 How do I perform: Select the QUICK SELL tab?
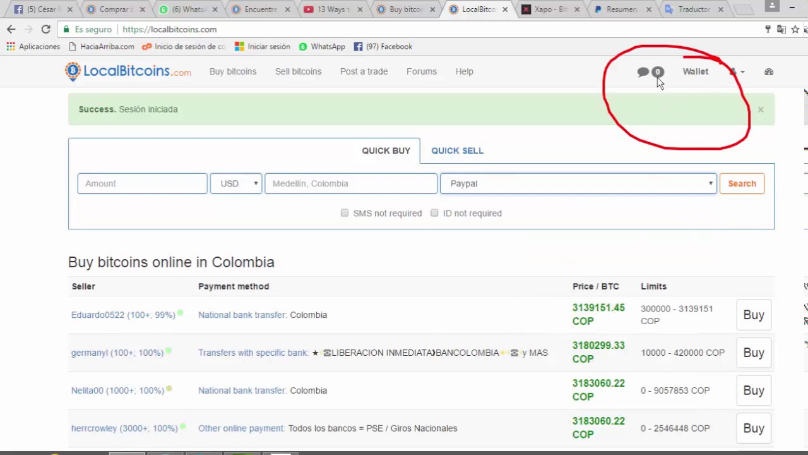click(x=457, y=150)
